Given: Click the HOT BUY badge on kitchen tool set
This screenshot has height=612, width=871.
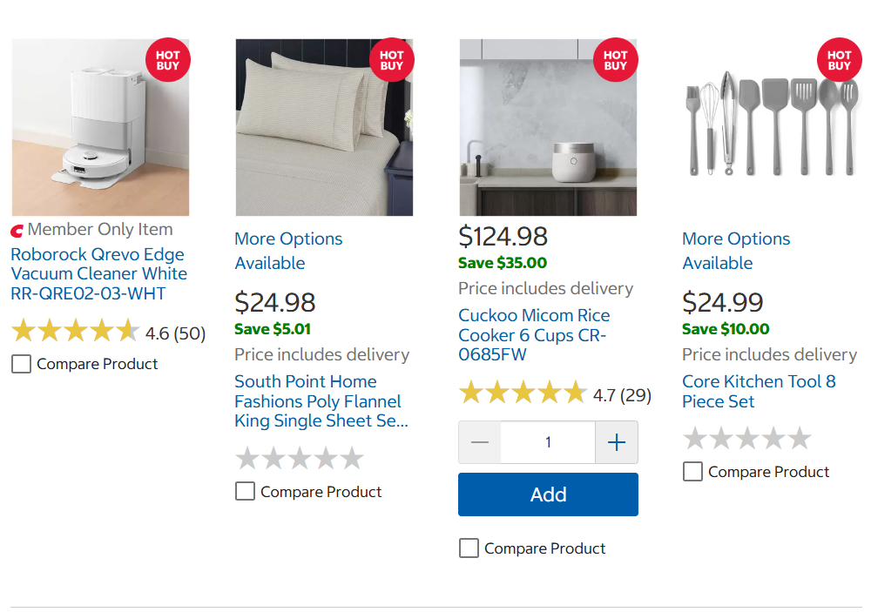Looking at the screenshot, I should click(840, 60).
